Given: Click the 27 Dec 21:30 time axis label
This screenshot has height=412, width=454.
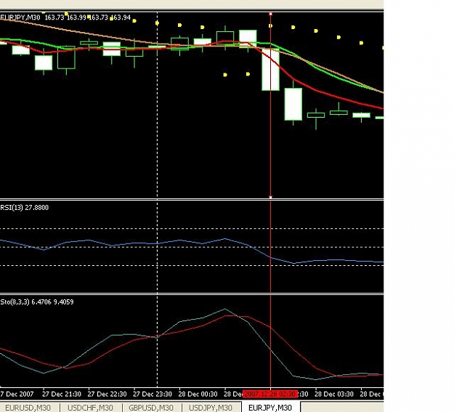Looking at the screenshot, I should coord(62,395).
